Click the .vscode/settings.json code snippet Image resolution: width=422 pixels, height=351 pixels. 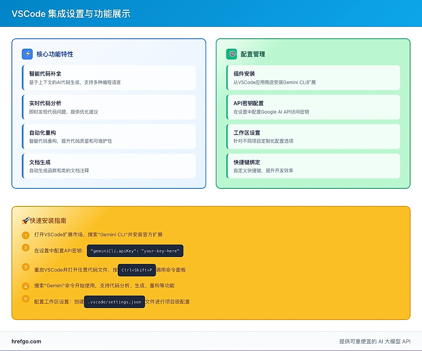point(114,302)
